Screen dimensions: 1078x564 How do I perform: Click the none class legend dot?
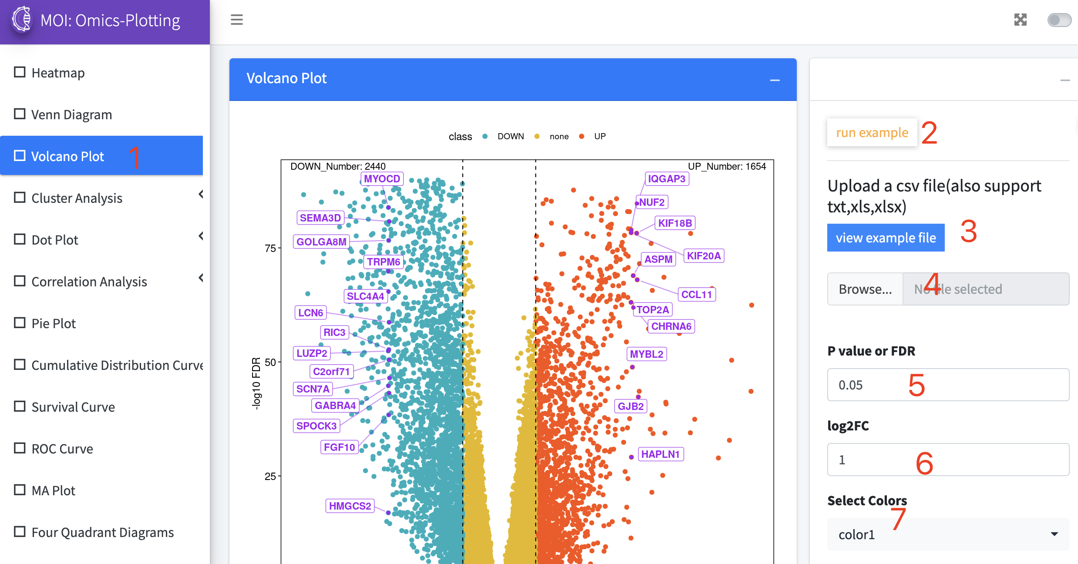[537, 137]
